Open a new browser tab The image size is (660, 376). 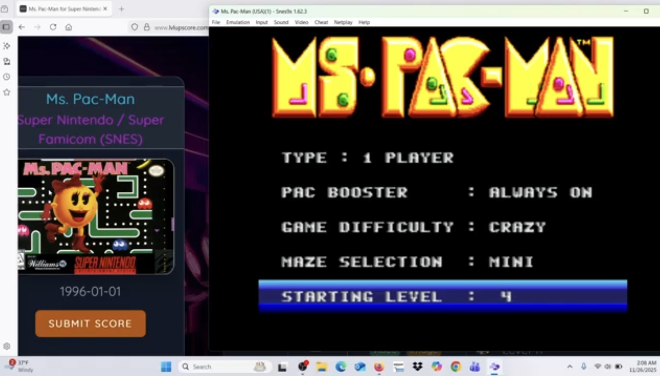(x=121, y=9)
